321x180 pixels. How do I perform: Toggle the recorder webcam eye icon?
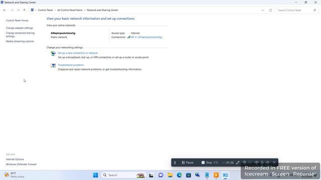pos(256,162)
